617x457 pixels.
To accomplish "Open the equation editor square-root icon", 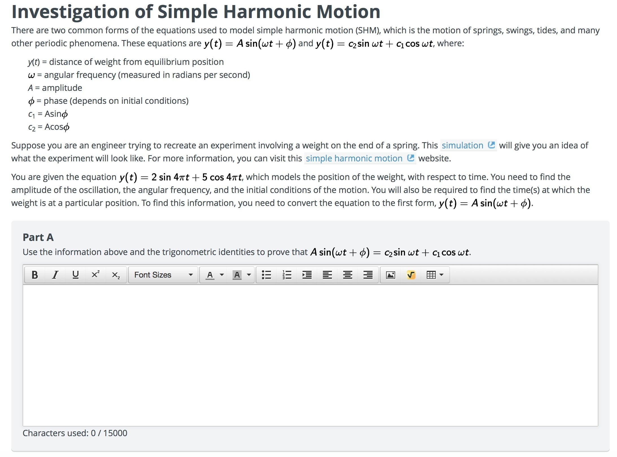I will point(411,275).
